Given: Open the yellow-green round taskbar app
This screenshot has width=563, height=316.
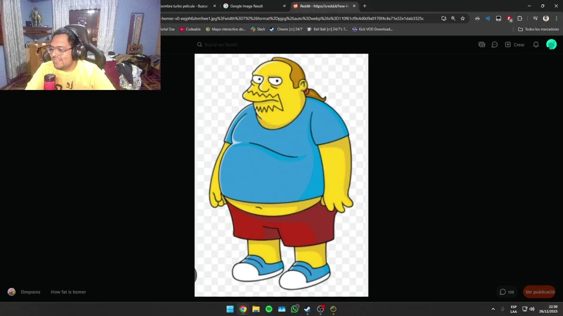Looking at the screenshot, I should [333, 309].
